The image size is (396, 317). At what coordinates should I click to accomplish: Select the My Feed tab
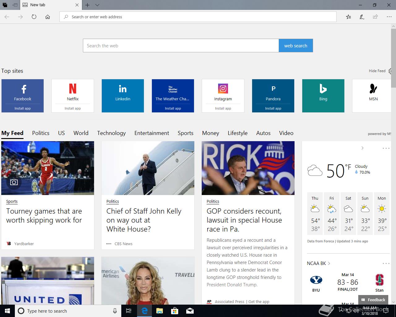pos(12,133)
